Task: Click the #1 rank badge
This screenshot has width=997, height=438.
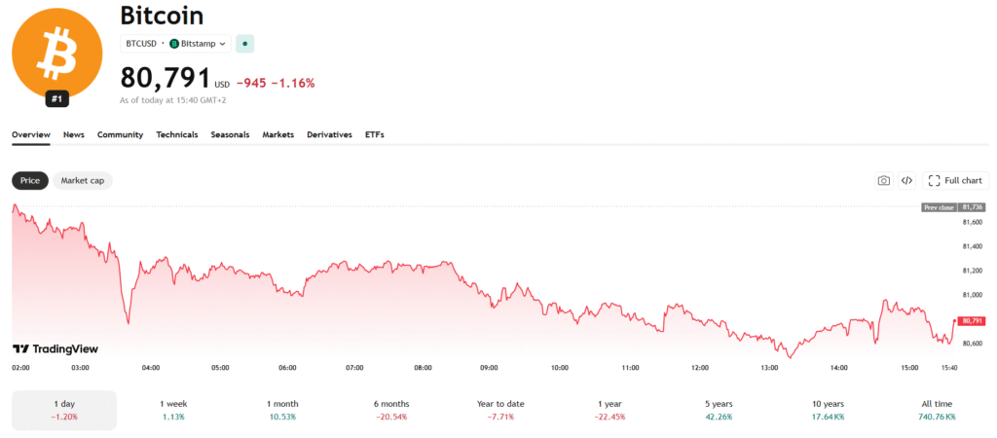Action: [x=57, y=99]
